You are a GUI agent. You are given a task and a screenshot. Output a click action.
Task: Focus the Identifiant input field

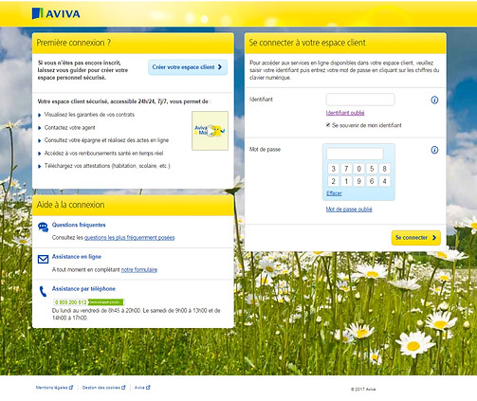(x=360, y=100)
